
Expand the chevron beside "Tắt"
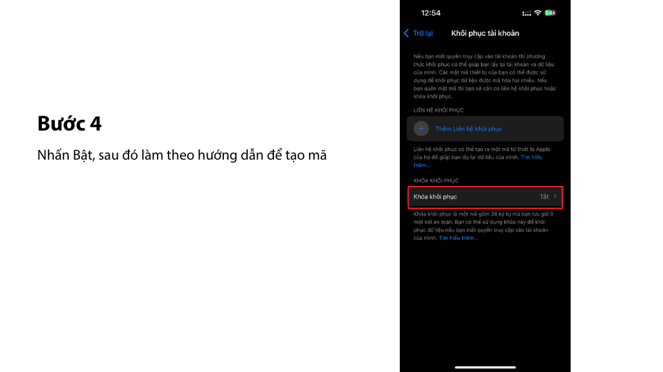pos(555,197)
